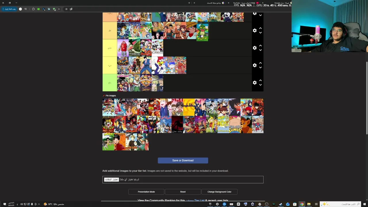Open the browser profile avatar icon
Screen dimensions: 368x207
20,9
